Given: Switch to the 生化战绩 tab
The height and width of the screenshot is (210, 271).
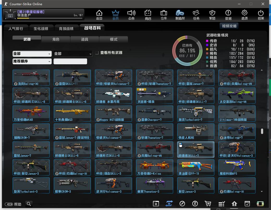Looking at the screenshot, I should [41, 28].
